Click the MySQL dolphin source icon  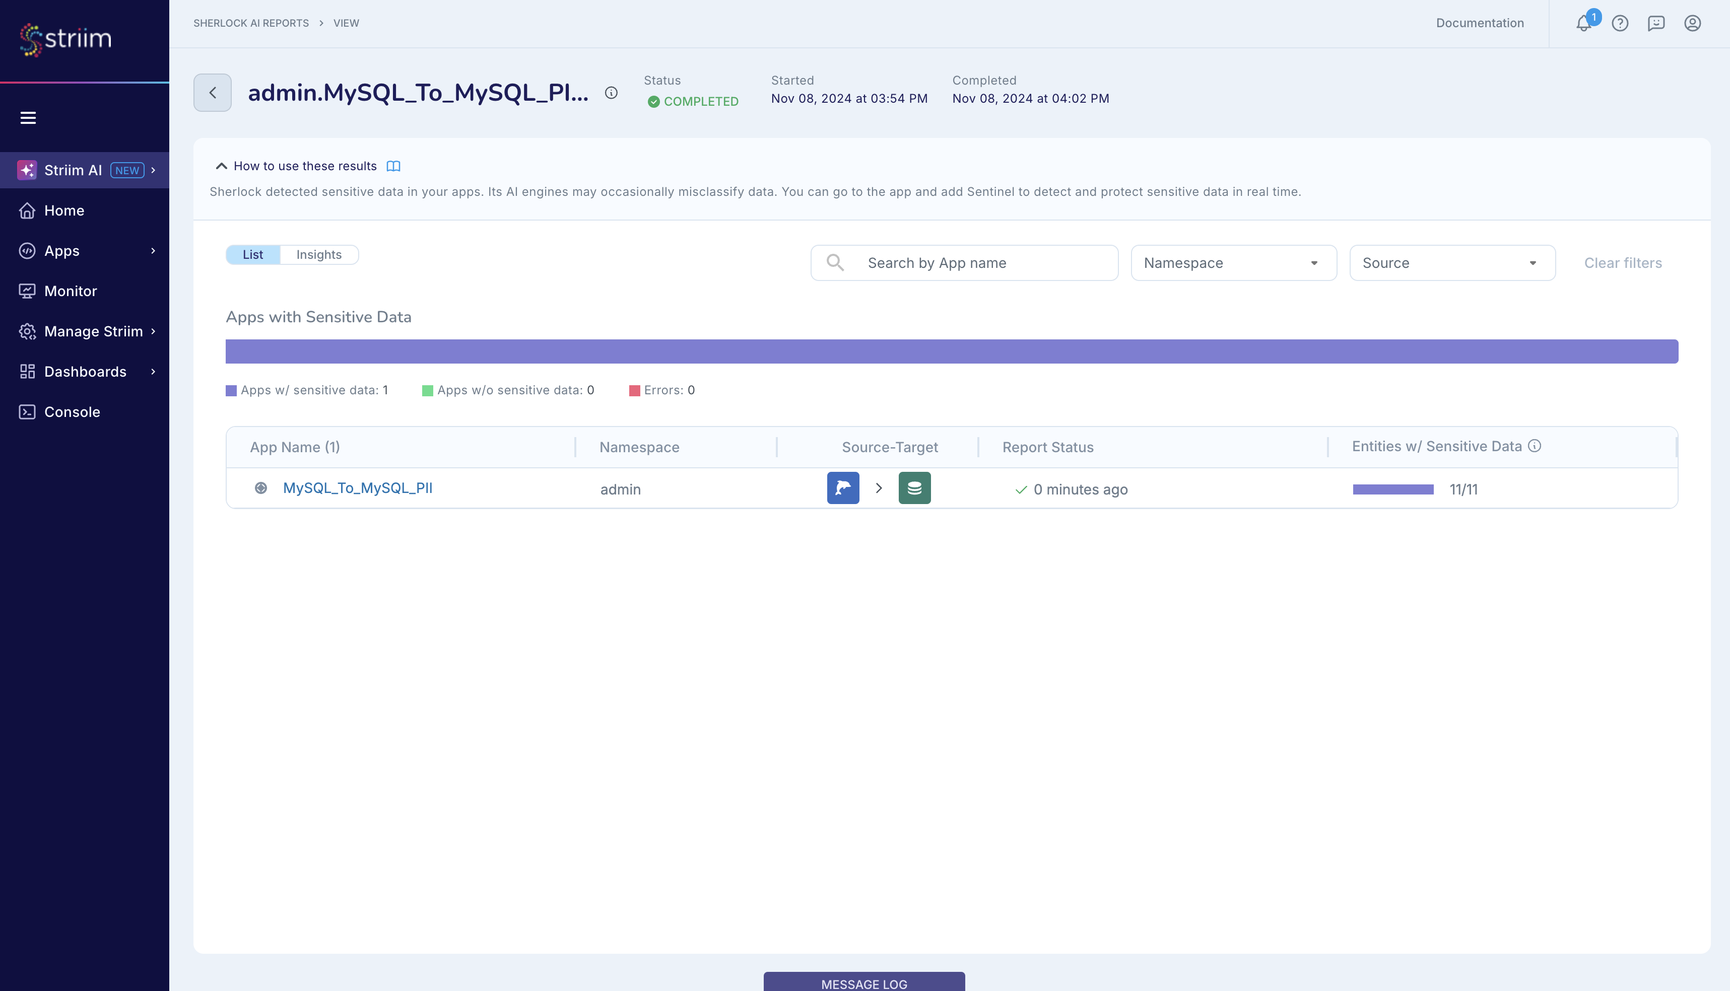point(843,488)
